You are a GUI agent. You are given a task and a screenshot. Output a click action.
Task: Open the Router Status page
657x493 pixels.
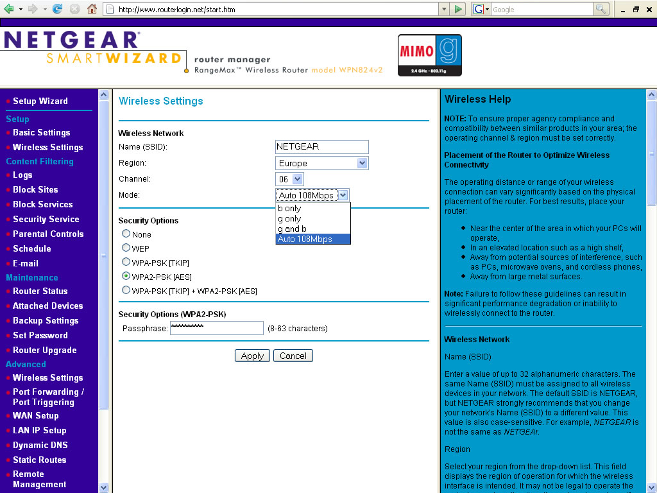(x=40, y=291)
